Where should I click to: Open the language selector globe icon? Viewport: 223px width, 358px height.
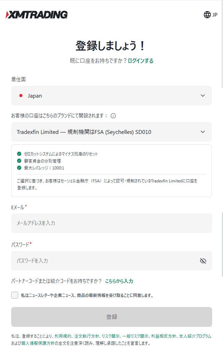207,15
